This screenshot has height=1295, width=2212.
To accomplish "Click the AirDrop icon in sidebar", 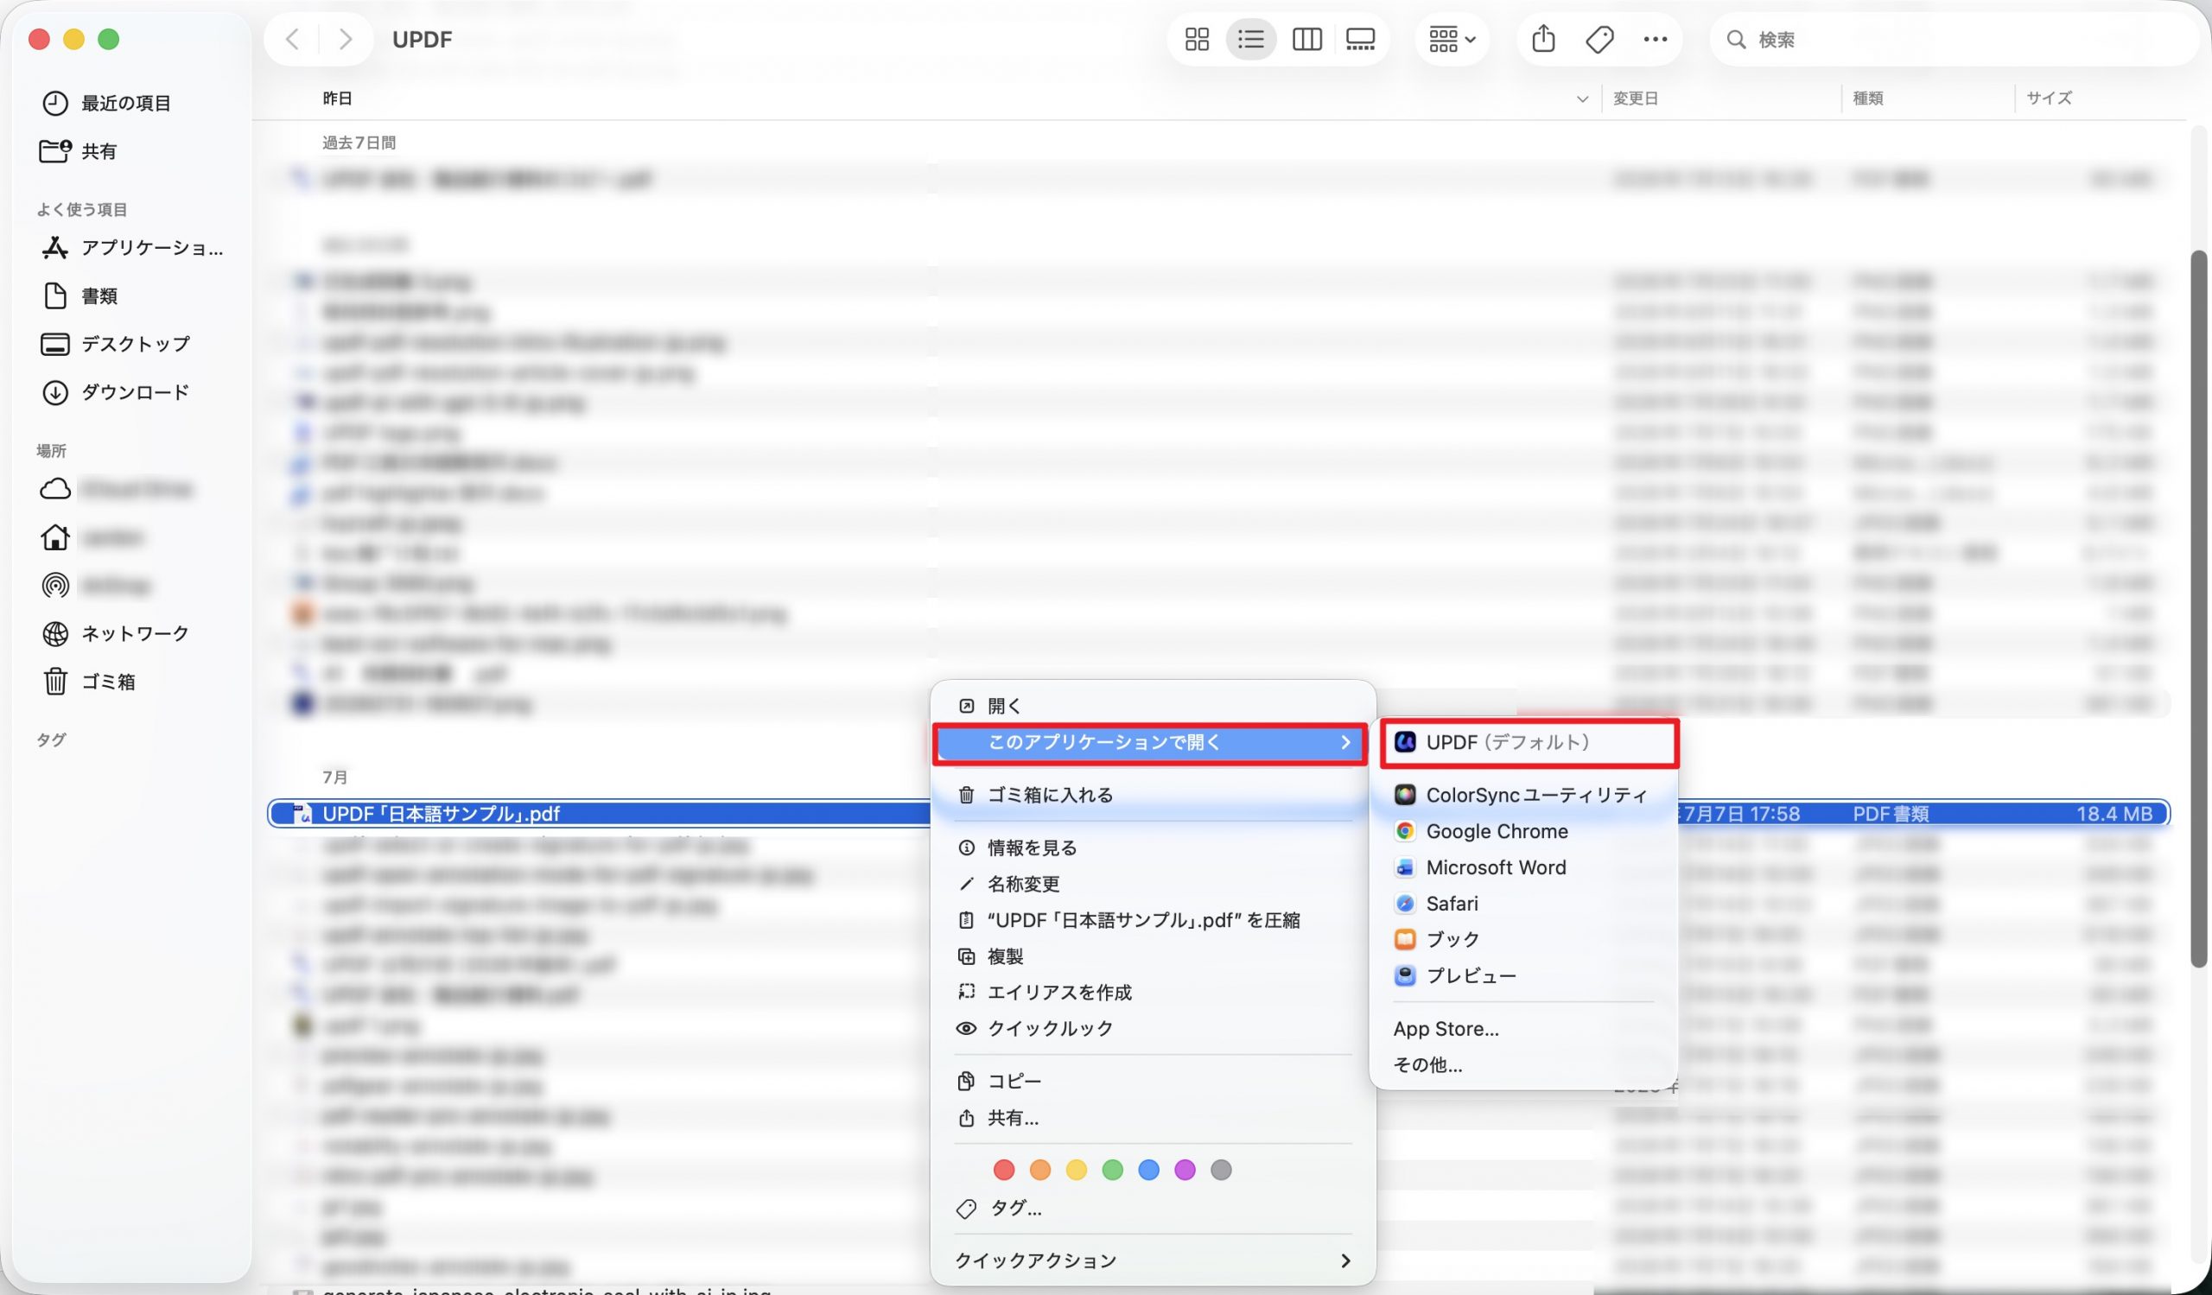I will click(x=55, y=585).
